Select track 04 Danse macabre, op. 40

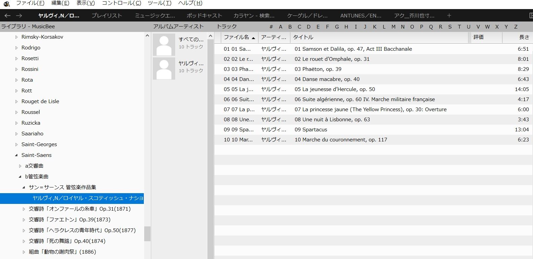[x=373, y=79]
